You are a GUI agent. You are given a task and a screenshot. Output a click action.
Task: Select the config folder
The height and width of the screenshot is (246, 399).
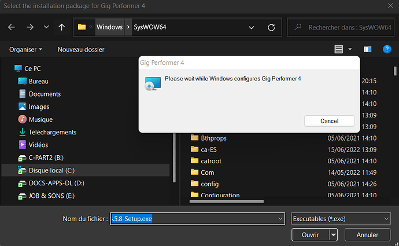coord(210,184)
